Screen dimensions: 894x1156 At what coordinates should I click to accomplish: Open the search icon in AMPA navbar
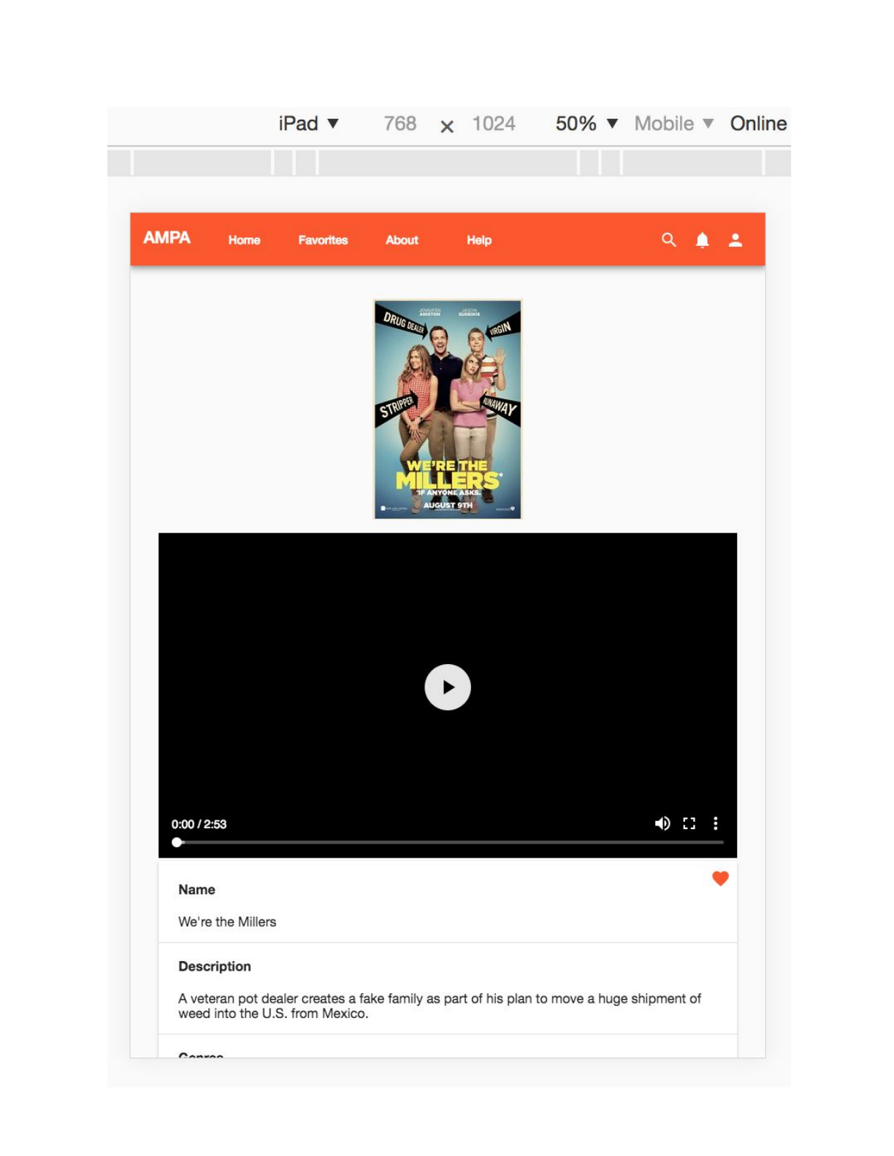[668, 239]
